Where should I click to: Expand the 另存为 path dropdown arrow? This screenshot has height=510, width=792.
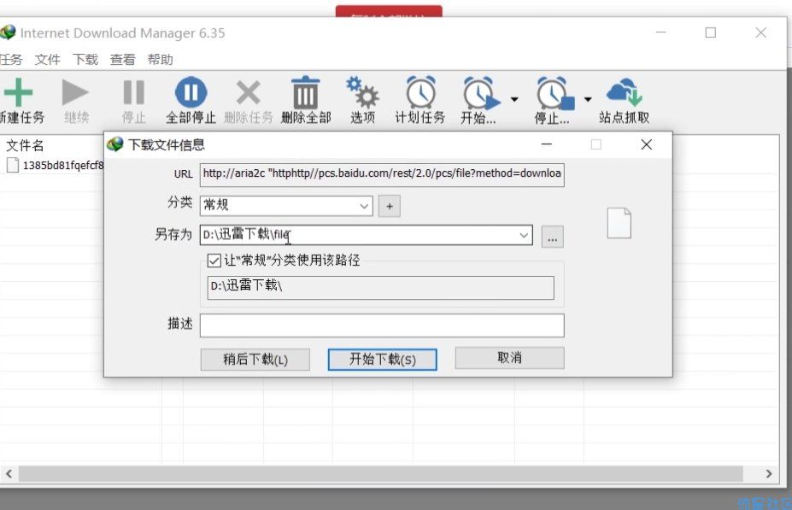pos(524,235)
